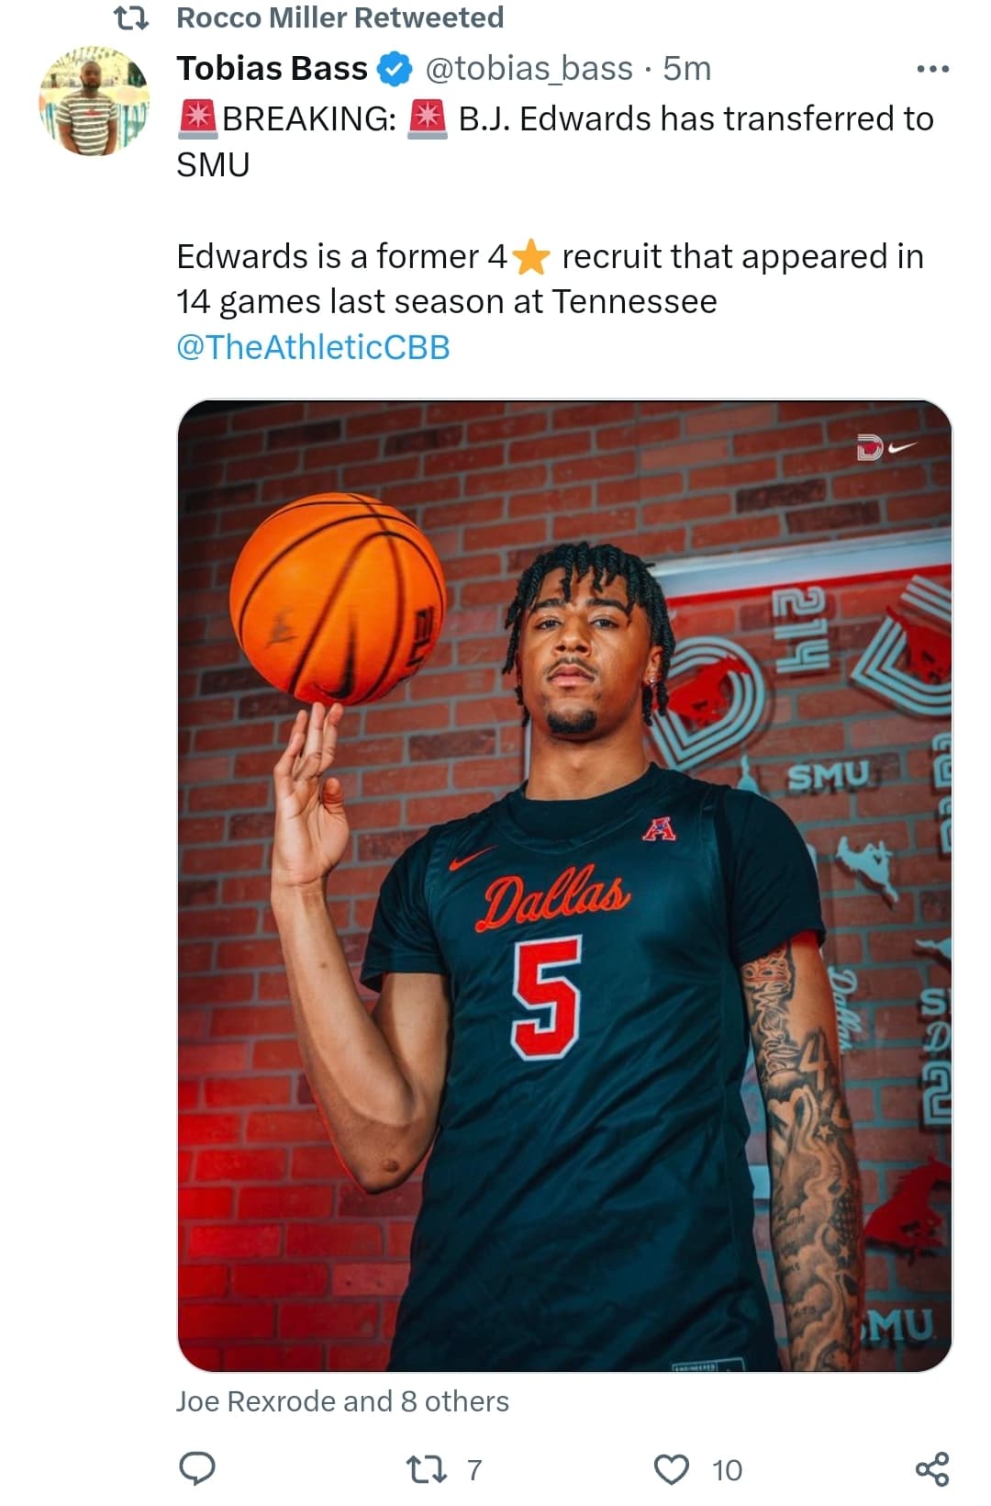The width and height of the screenshot is (991, 1506).
Task: View Joe Rexrode and 8 others
Action: tap(342, 1401)
